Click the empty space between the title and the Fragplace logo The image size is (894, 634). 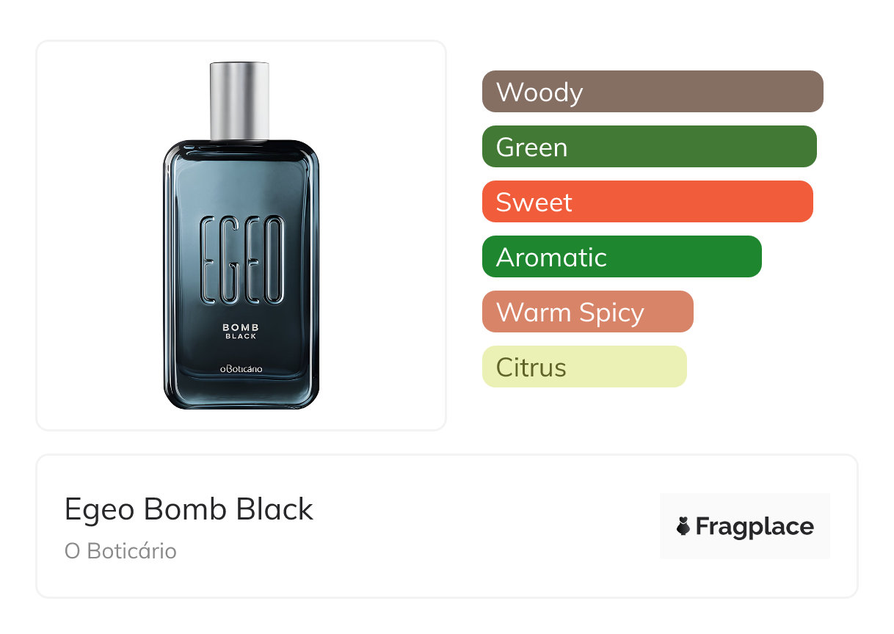pos(484,526)
